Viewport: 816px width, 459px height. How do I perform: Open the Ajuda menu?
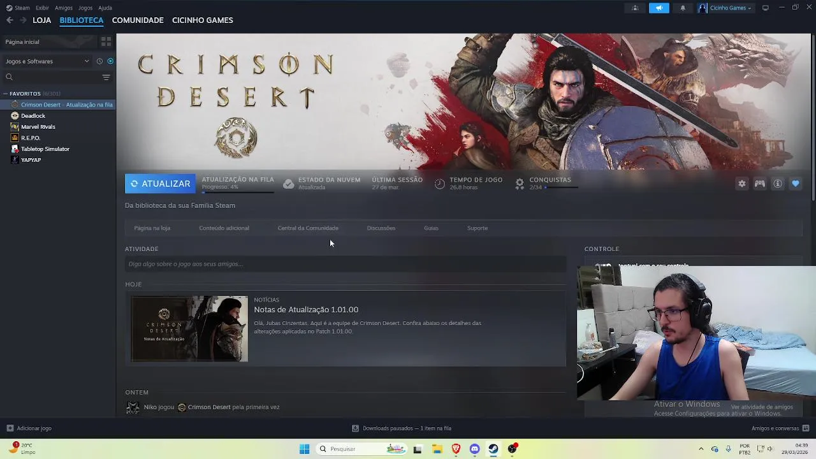tap(105, 8)
